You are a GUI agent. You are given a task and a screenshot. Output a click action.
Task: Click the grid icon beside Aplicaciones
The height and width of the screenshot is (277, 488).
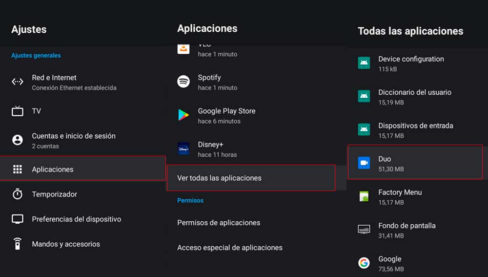(18, 169)
